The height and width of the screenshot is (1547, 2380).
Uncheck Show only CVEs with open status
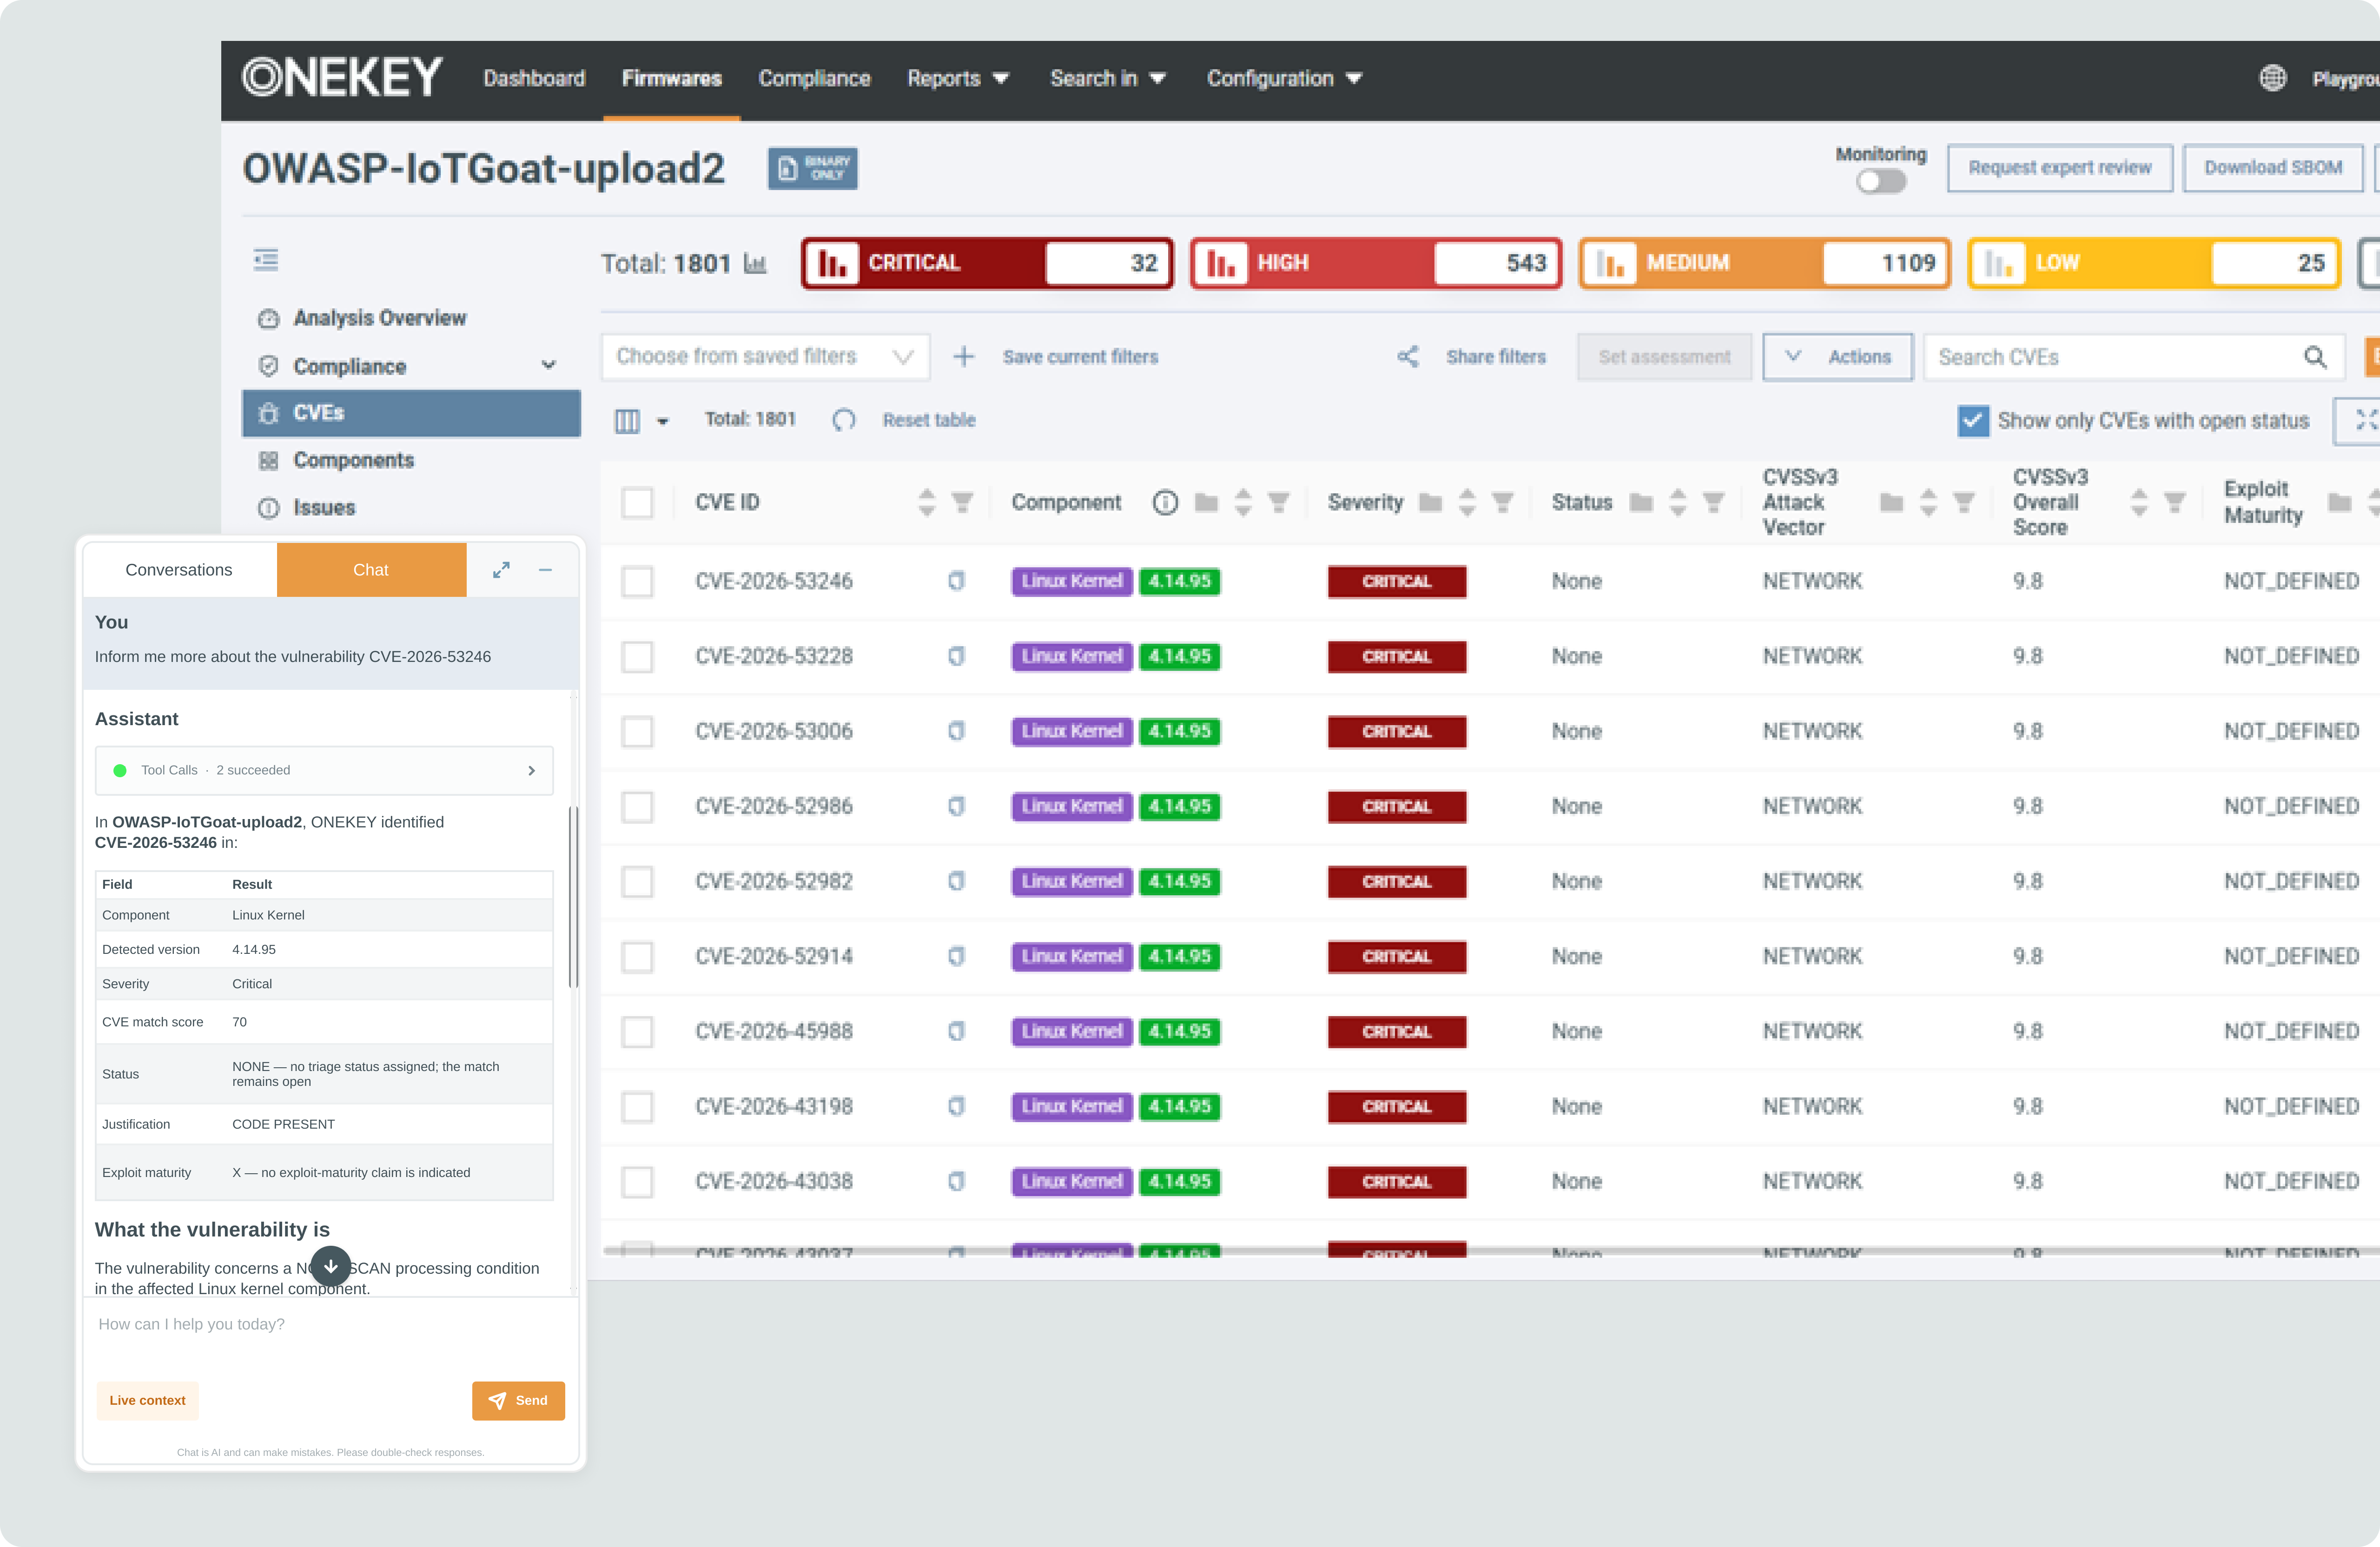pyautogui.click(x=1973, y=421)
